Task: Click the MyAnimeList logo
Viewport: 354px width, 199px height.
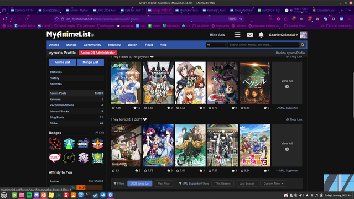Action: 70,34
